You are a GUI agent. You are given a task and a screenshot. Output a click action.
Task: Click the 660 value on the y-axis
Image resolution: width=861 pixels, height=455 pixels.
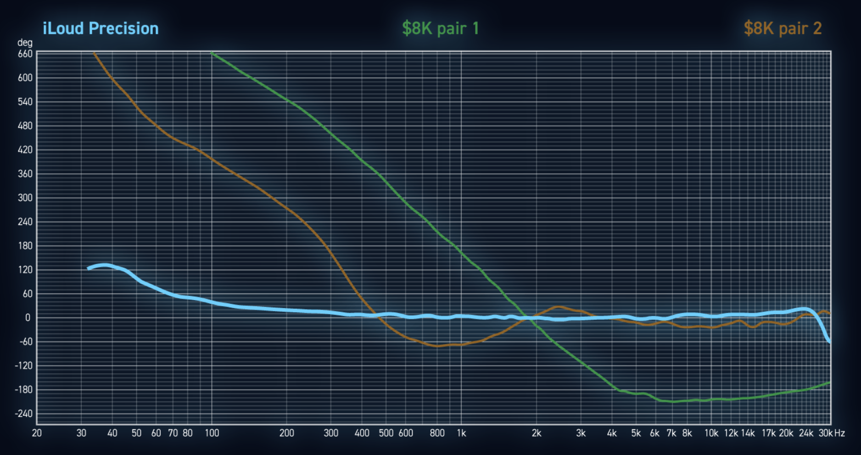(x=25, y=54)
